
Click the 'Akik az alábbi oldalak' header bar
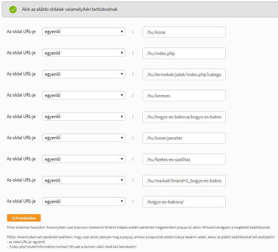point(140,9)
